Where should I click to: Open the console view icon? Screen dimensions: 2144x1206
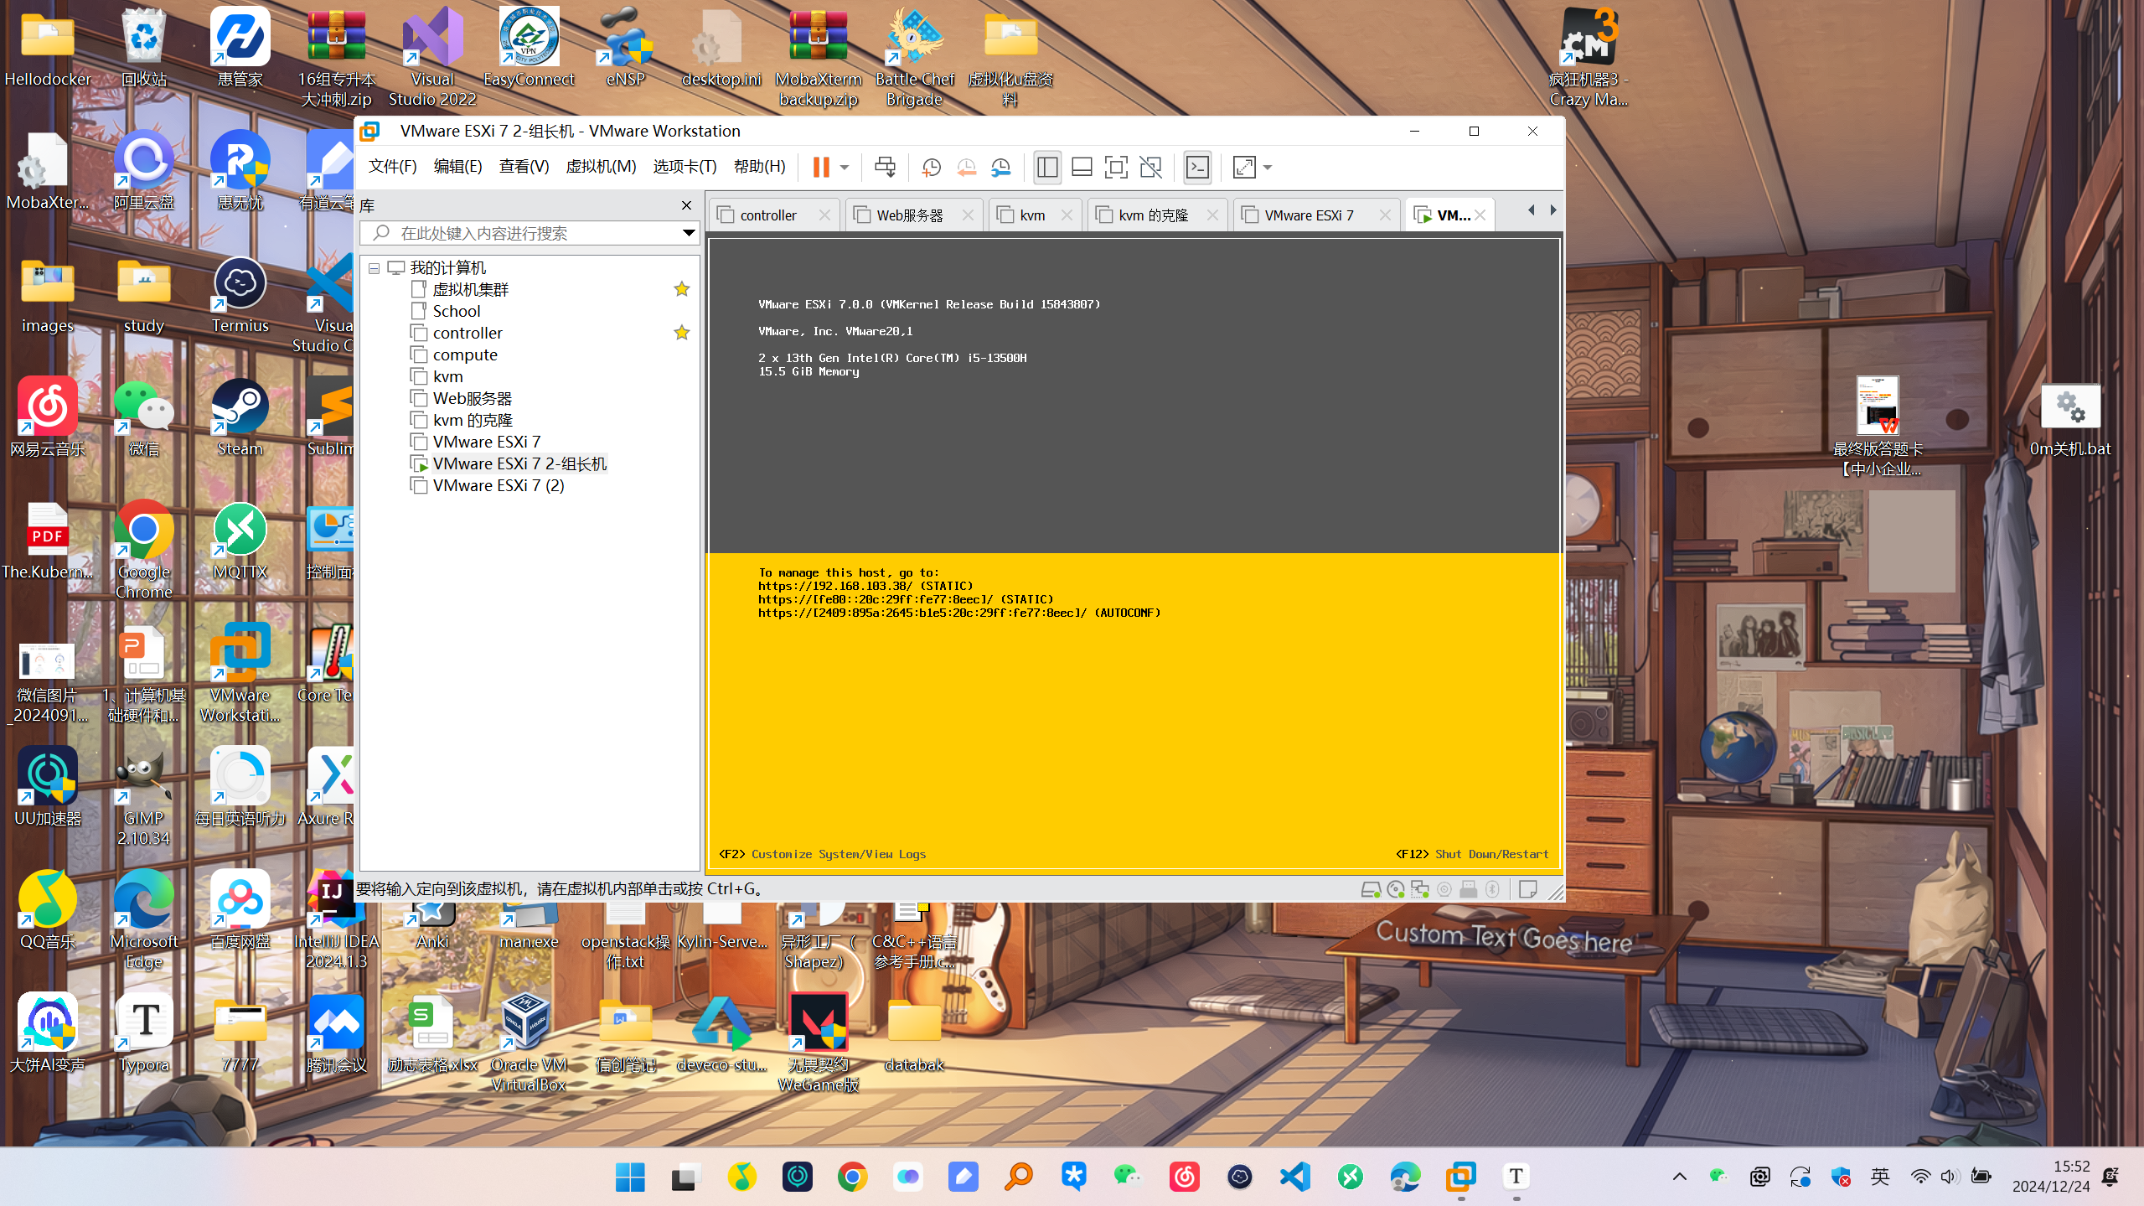tap(1198, 168)
